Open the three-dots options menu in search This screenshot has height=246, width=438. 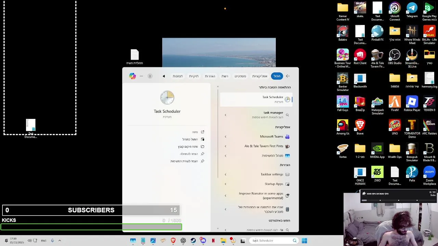141,76
